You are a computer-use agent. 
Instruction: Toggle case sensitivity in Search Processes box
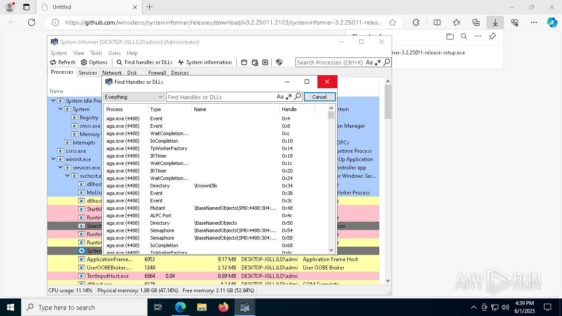369,62
